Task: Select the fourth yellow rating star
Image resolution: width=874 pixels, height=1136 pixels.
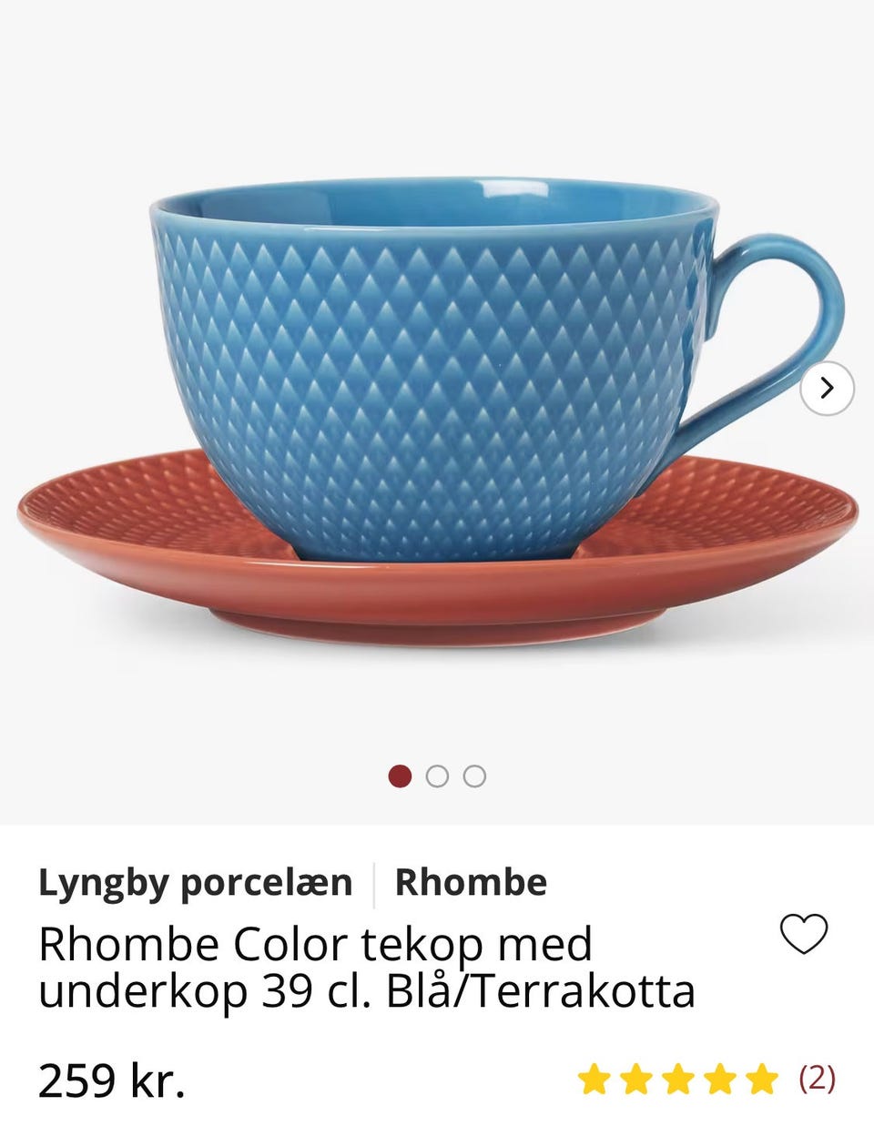Action: click(720, 1079)
